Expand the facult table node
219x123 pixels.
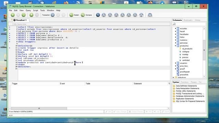pos(176,31)
